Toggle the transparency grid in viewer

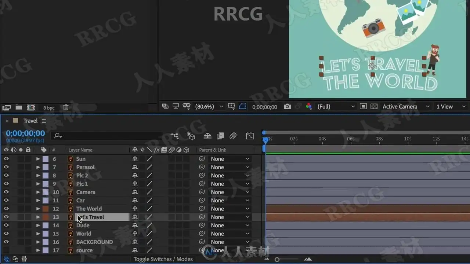tap(374, 107)
